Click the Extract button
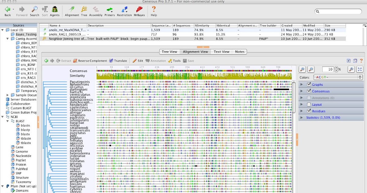367x193 pixels. coord(63,61)
